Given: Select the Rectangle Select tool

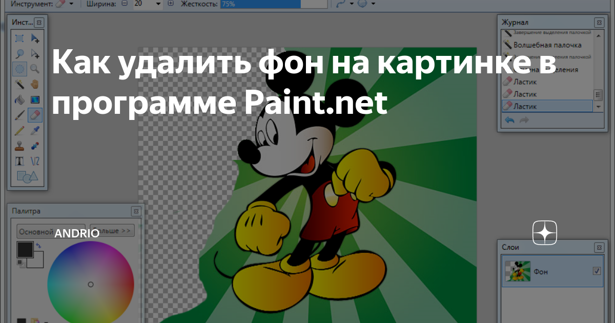Looking at the screenshot, I should point(19,38).
